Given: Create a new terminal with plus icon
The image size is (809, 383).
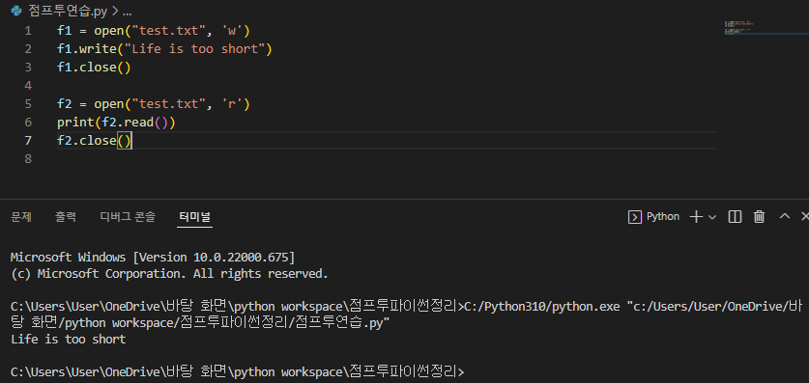Looking at the screenshot, I should click(696, 217).
